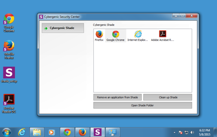This screenshot has width=217, height=137.
Task: Open Windows Explorer from the taskbar
Action: [37, 132]
